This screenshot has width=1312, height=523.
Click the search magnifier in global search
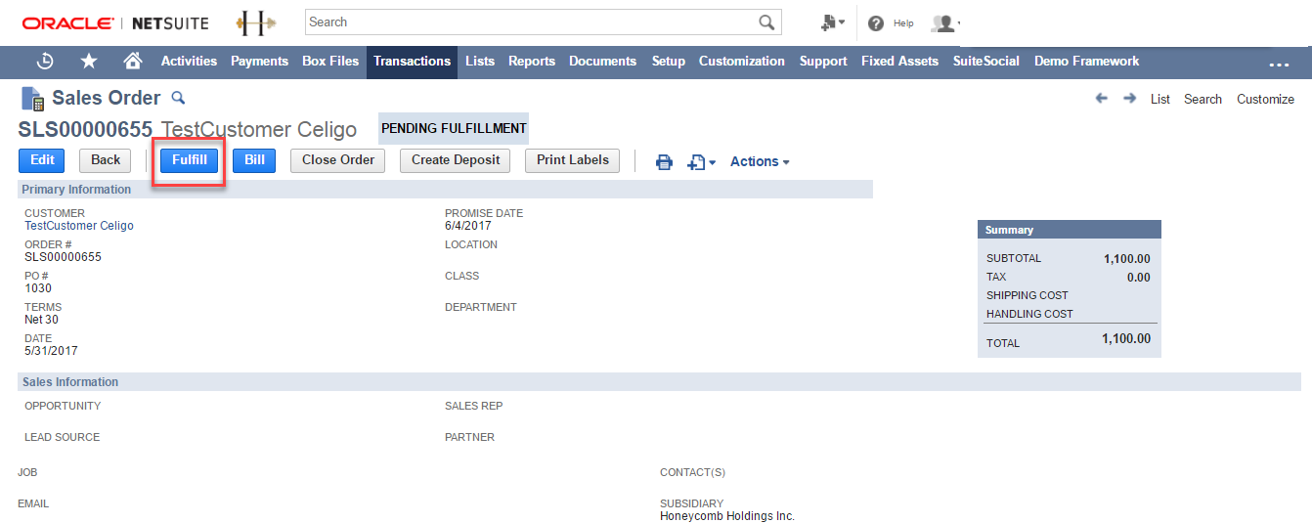point(767,22)
